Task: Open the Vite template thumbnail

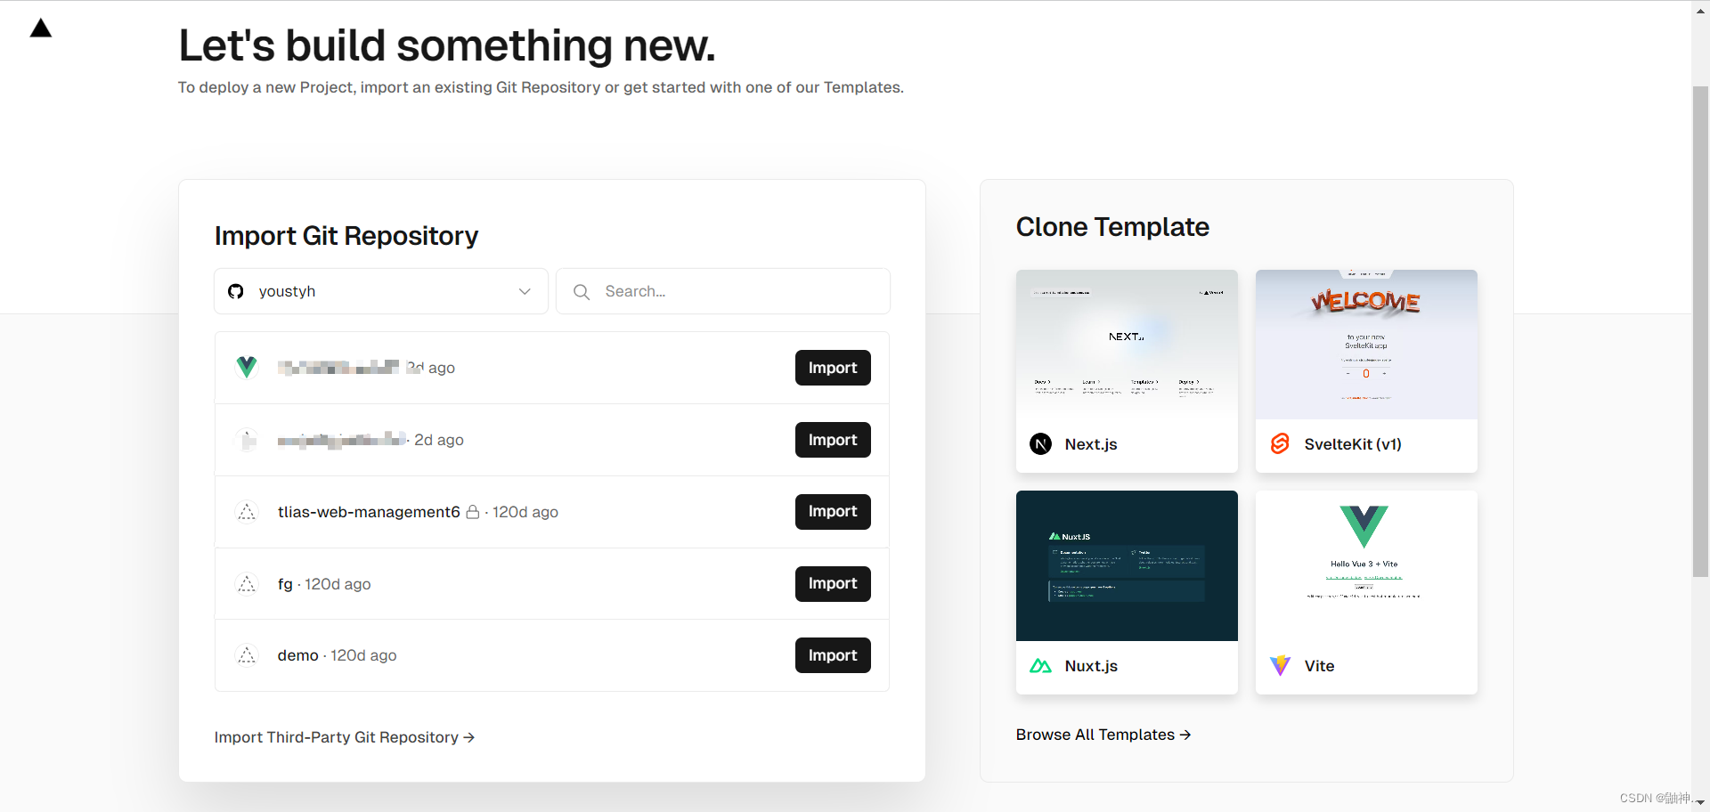Action: (1366, 566)
